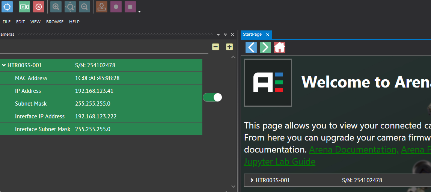This screenshot has width=431, height=192.
Task: Go to home with the red house icon
Action: tap(280, 47)
